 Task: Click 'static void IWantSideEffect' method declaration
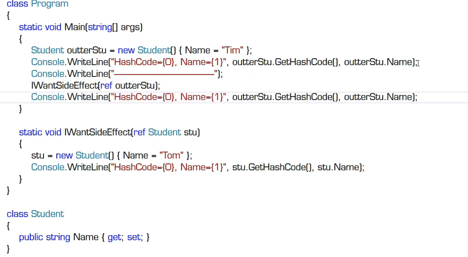(x=75, y=132)
